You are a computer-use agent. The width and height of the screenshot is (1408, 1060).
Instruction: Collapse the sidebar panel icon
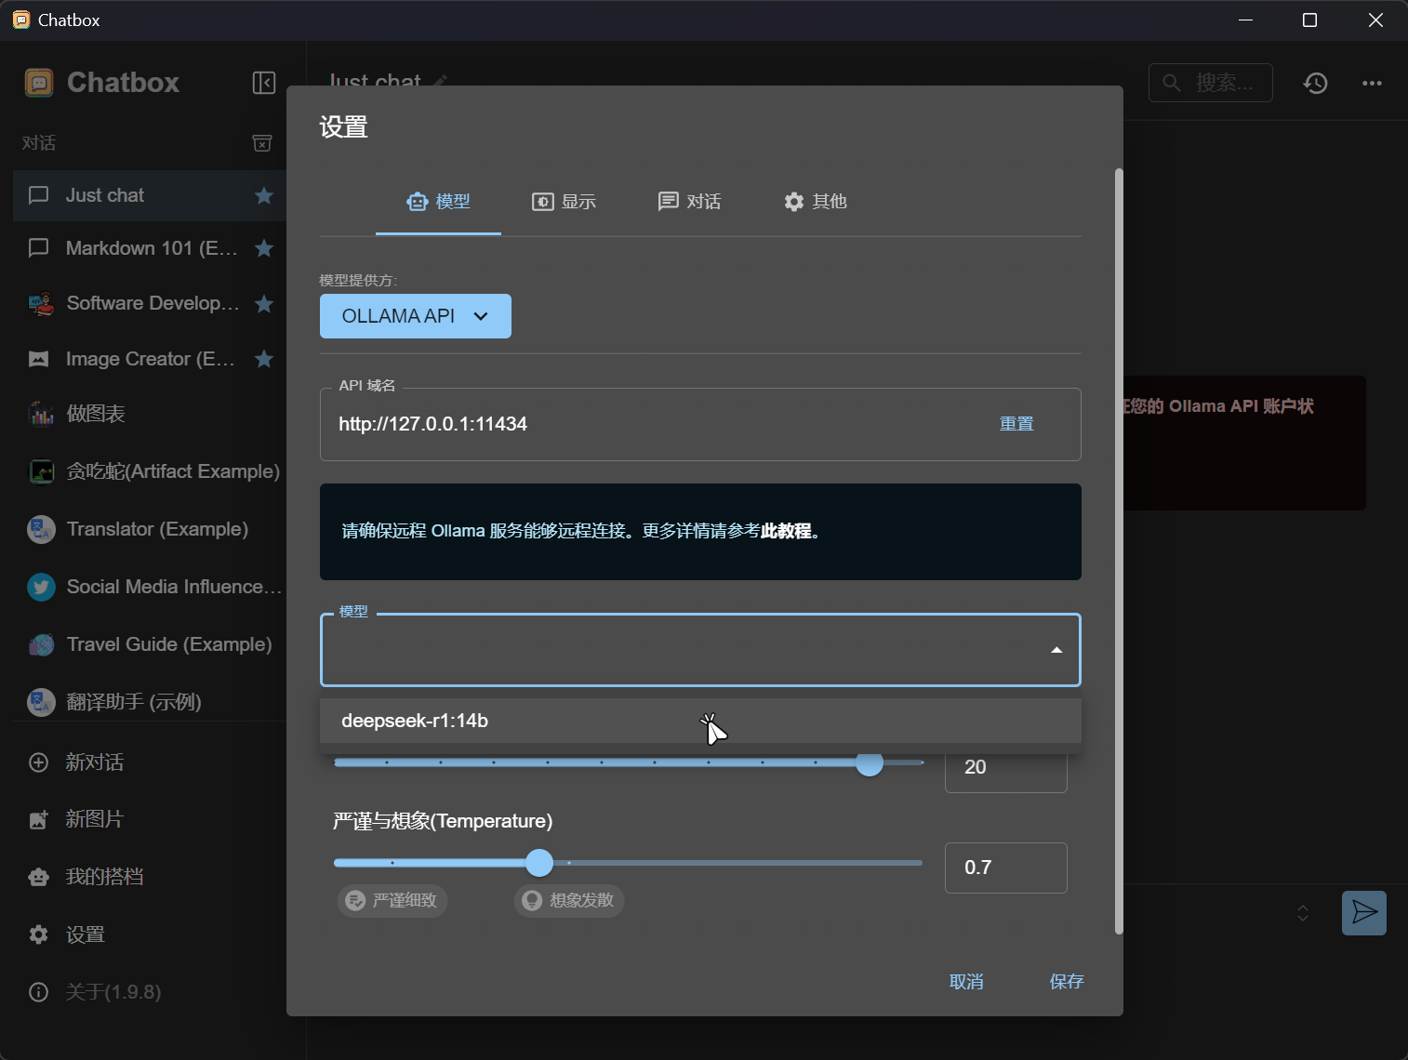(x=264, y=83)
